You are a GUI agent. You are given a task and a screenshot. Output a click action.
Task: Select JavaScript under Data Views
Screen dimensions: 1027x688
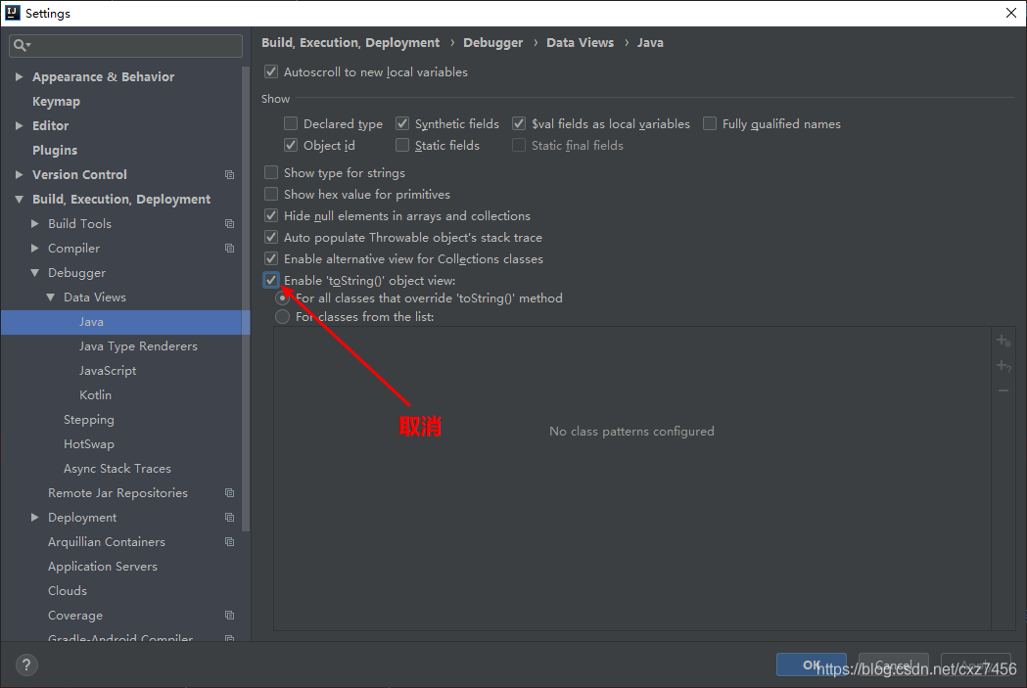point(108,371)
